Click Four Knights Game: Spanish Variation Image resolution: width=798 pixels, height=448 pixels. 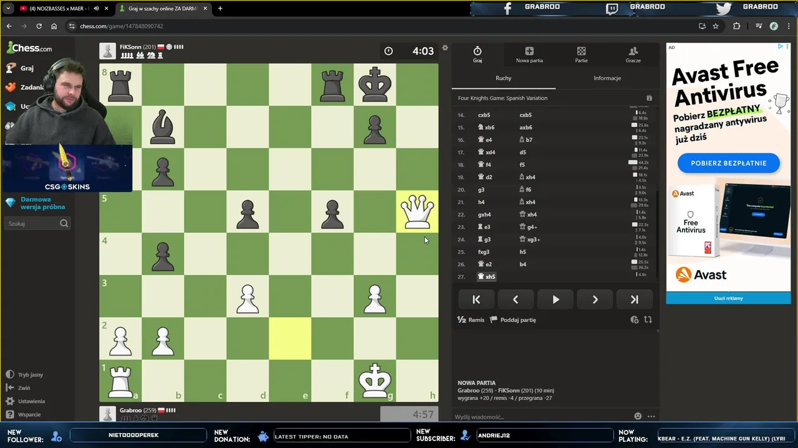pyautogui.click(x=502, y=98)
